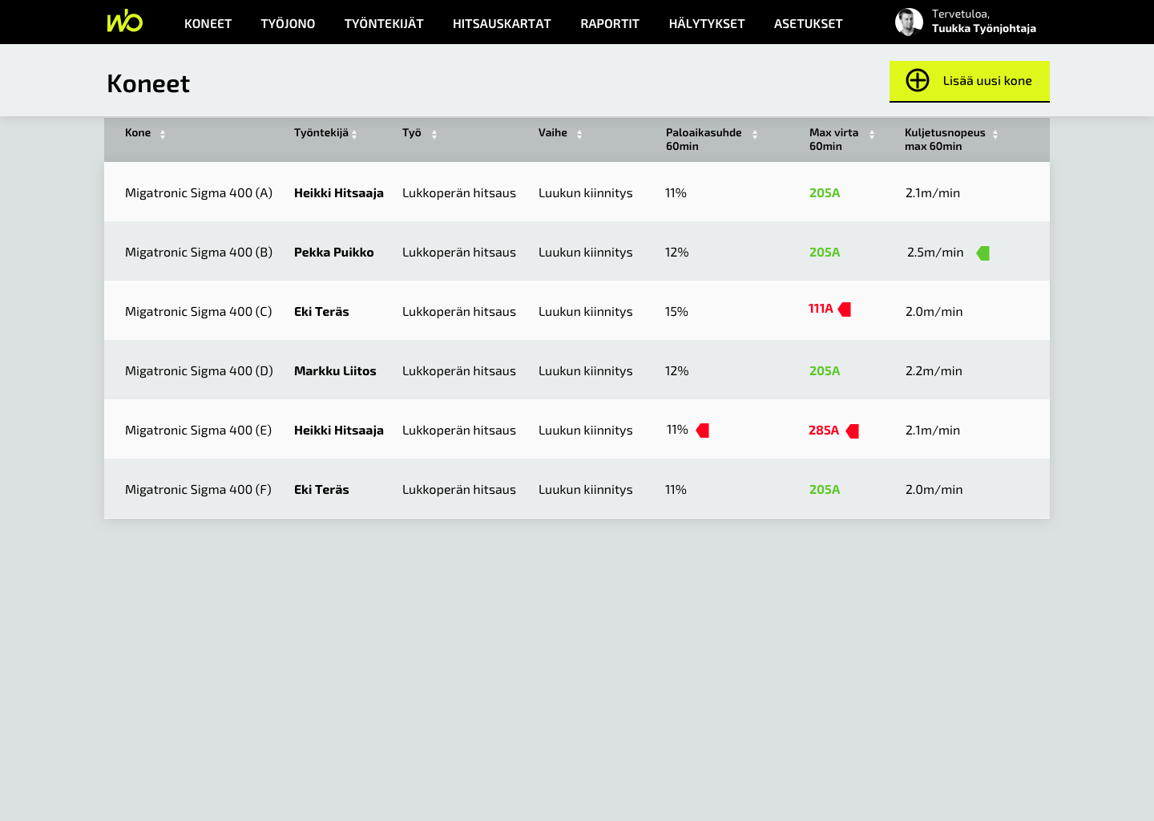The image size is (1154, 821).
Task: Click the green 205A value for Markku Liitos
Action: click(824, 370)
